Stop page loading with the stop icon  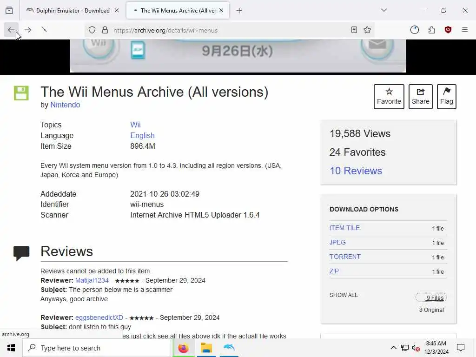44,30
